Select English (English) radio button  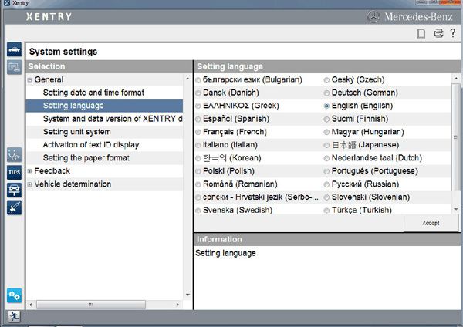coord(326,106)
